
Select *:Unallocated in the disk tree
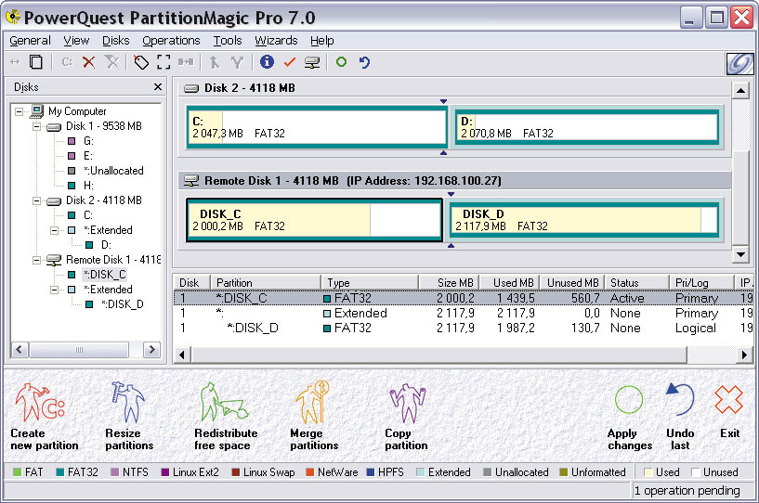[x=113, y=171]
